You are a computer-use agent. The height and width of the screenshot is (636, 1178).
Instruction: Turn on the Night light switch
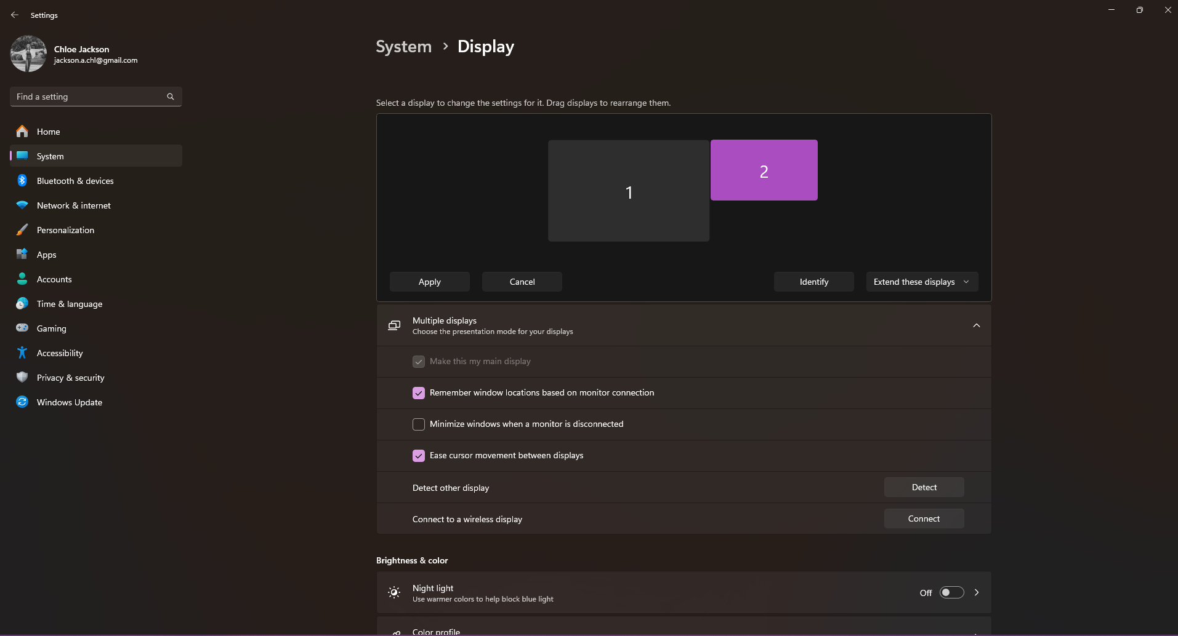(x=951, y=592)
